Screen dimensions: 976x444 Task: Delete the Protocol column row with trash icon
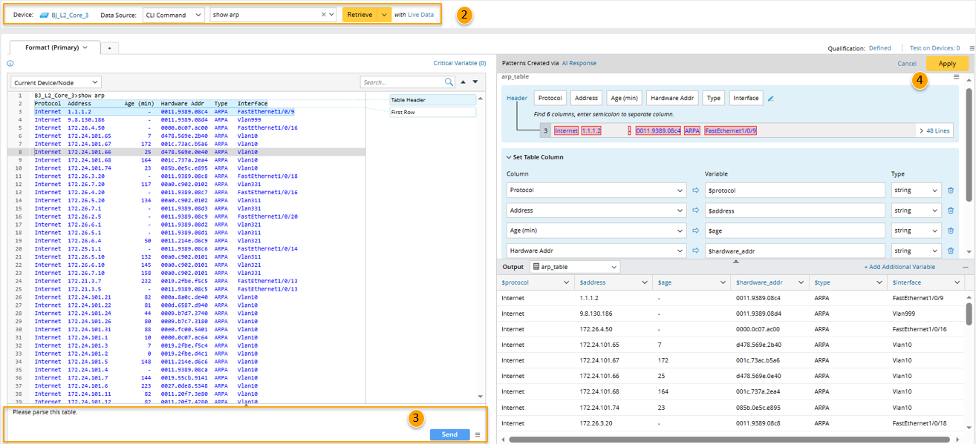(x=951, y=190)
